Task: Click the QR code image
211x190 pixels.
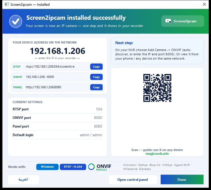Action: (157, 88)
